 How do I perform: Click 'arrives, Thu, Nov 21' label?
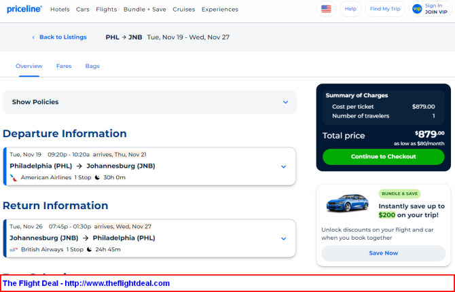point(120,154)
